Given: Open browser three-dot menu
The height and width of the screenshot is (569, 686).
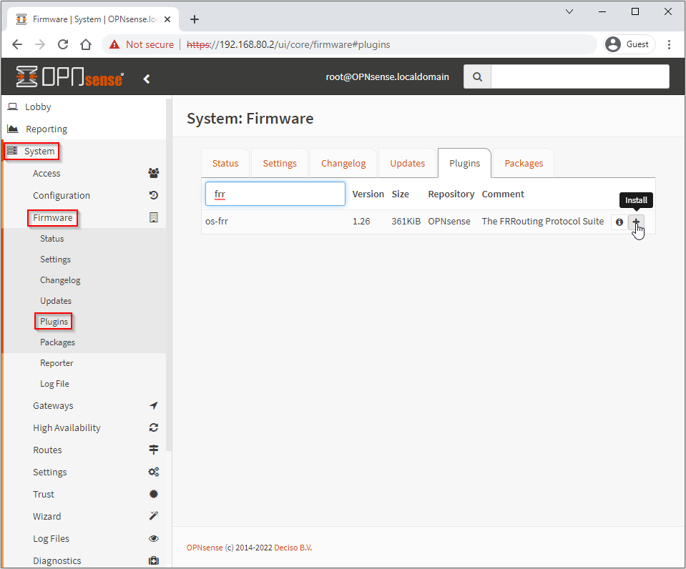Looking at the screenshot, I should pos(669,44).
